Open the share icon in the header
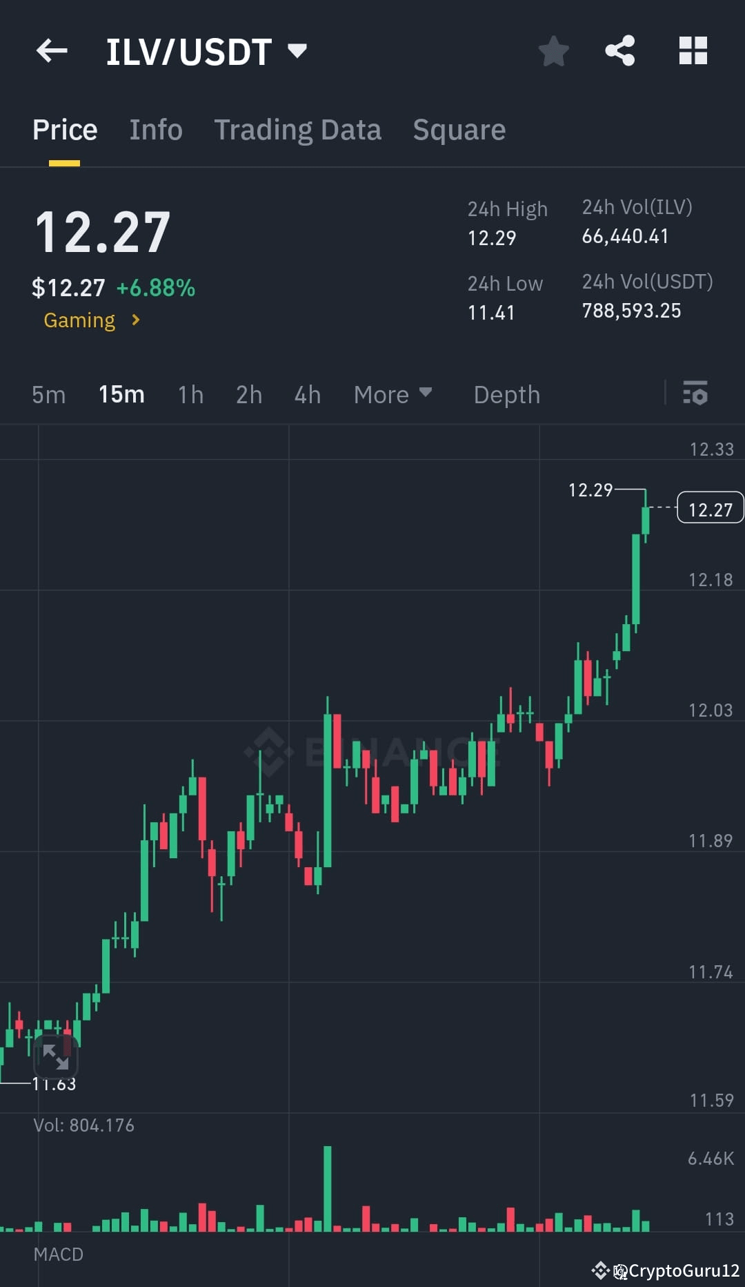The image size is (745, 1287). pyautogui.click(x=619, y=50)
